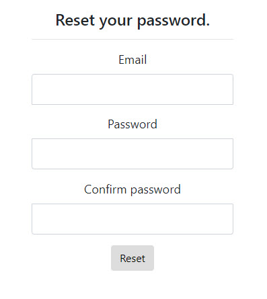Click the Password label text
The width and height of the screenshot is (267, 299).
click(132, 124)
